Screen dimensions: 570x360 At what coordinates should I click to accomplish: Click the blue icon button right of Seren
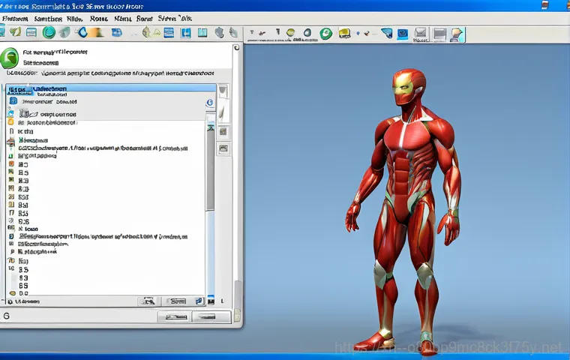pyautogui.click(x=199, y=301)
